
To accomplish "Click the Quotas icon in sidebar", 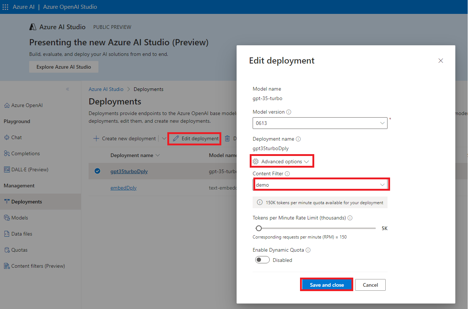I will [7, 250].
